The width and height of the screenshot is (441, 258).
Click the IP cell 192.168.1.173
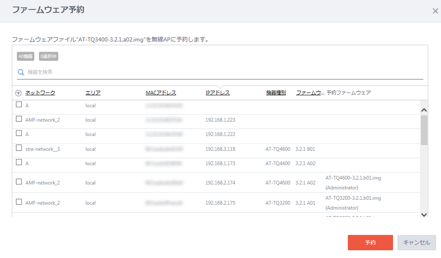click(220, 164)
